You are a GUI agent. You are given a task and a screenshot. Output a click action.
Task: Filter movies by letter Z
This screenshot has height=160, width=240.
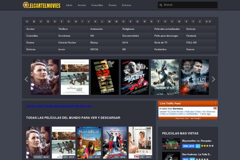(200, 22)
